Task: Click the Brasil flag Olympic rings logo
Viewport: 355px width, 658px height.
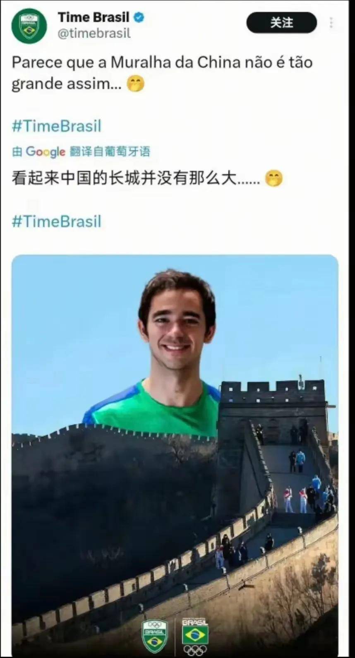Action: (195, 637)
